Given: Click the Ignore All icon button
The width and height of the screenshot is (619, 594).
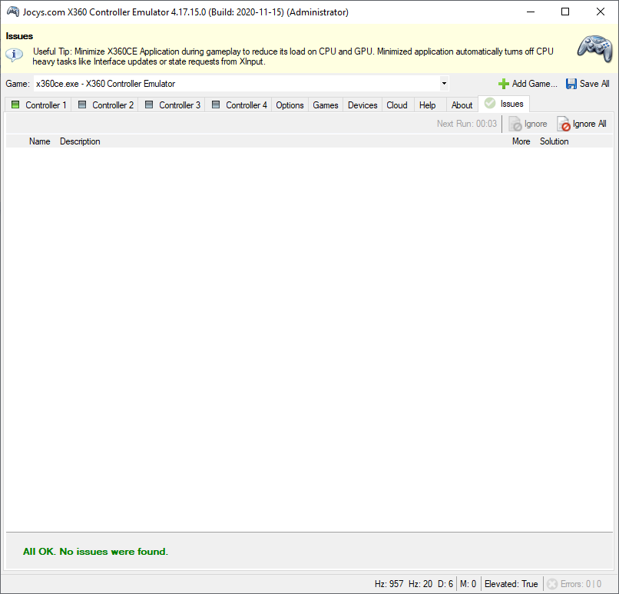Looking at the screenshot, I should tap(564, 124).
